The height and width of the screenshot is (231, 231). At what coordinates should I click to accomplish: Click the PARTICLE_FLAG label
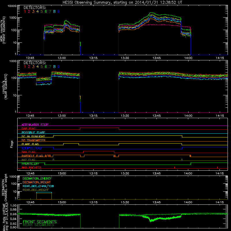[x=32, y=156]
